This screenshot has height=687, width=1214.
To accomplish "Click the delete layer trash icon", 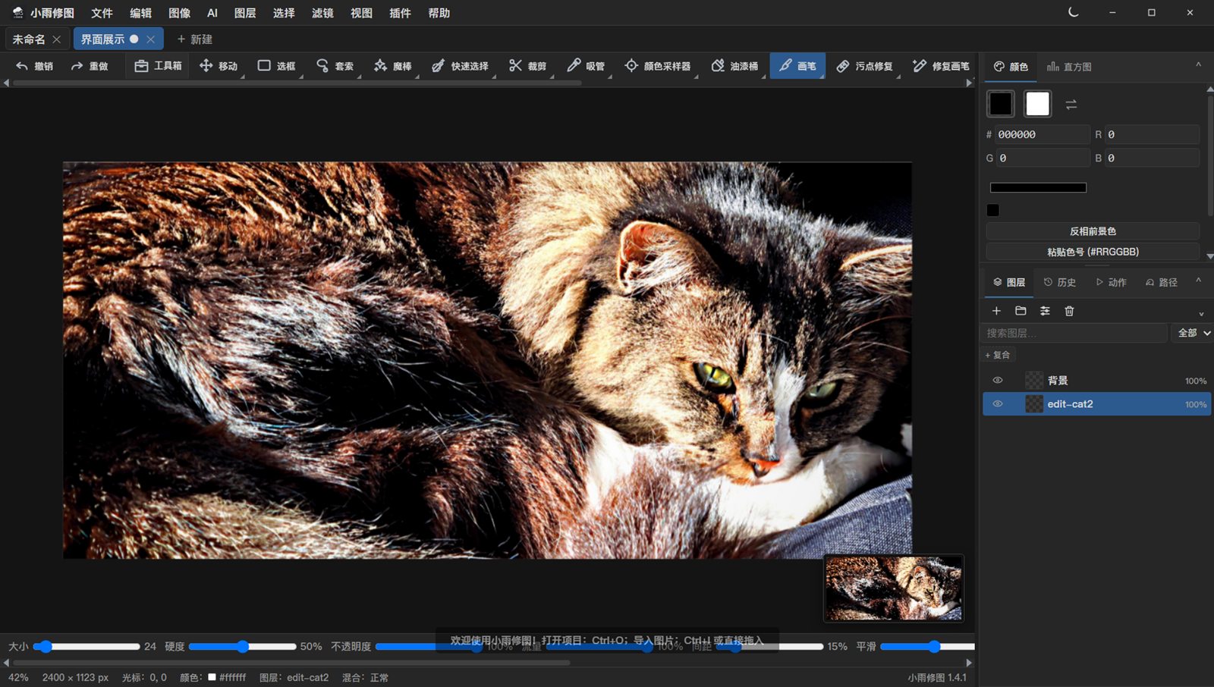I will [x=1069, y=311].
